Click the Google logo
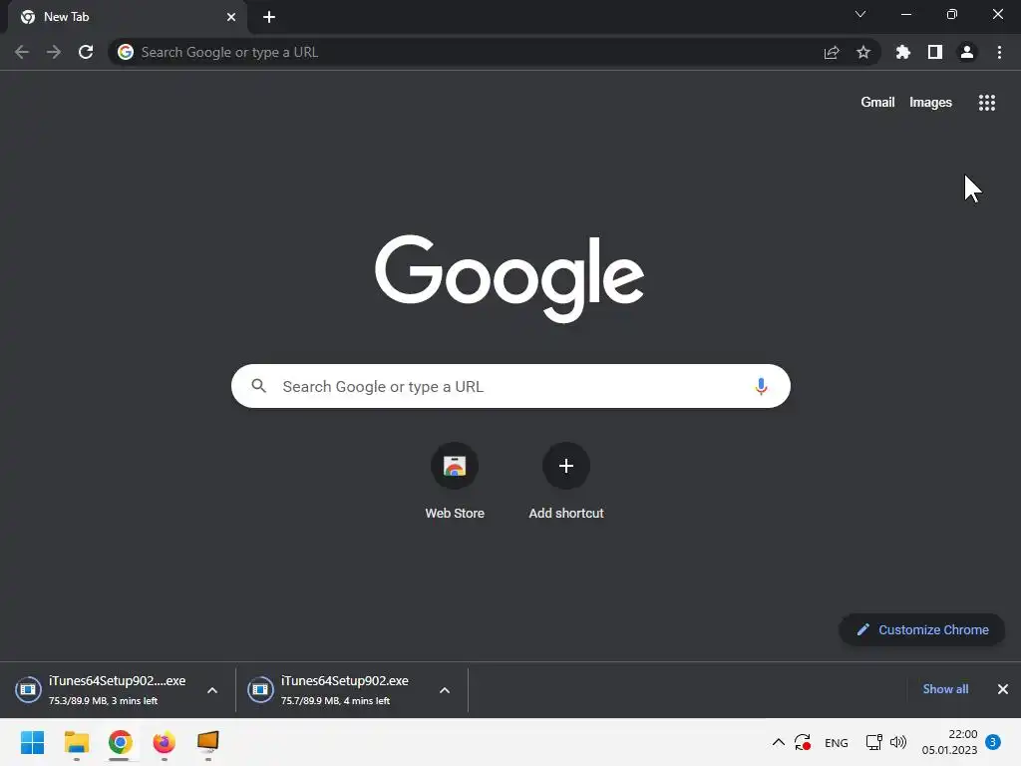This screenshot has width=1021, height=766. point(510,278)
